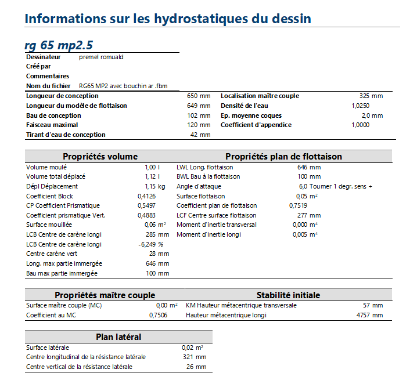
Task: Click 'Surface flottaison' value 0,05 m²
Action: coord(307,196)
